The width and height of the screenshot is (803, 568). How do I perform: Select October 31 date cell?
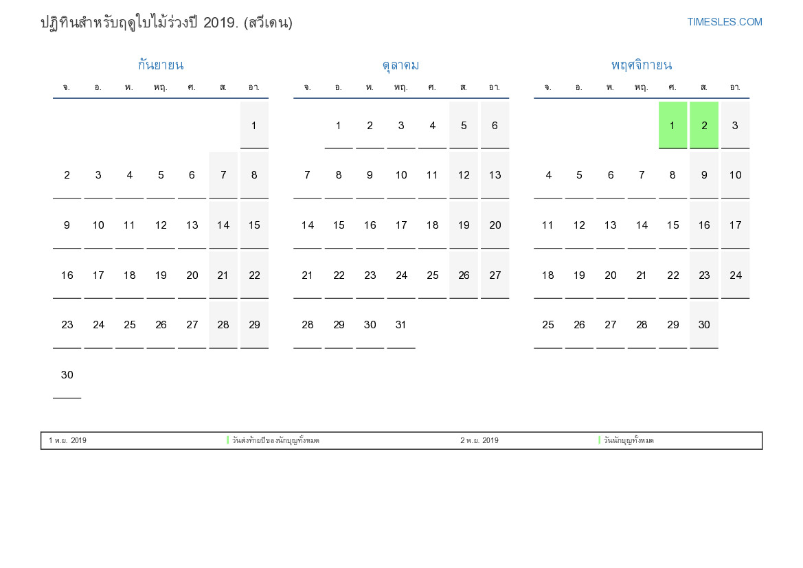(x=401, y=325)
